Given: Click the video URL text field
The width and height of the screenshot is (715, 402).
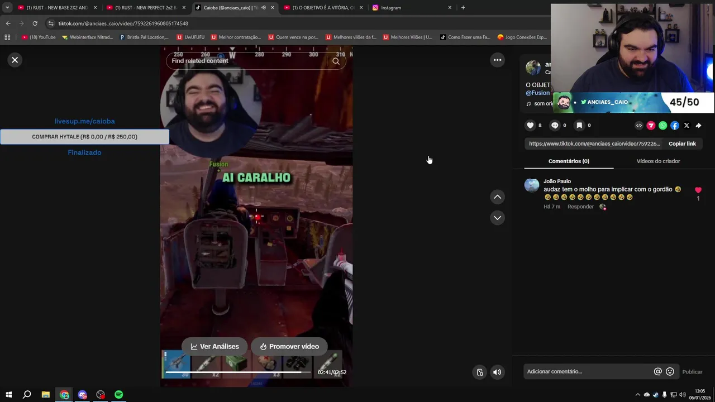Looking at the screenshot, I should click(x=594, y=143).
